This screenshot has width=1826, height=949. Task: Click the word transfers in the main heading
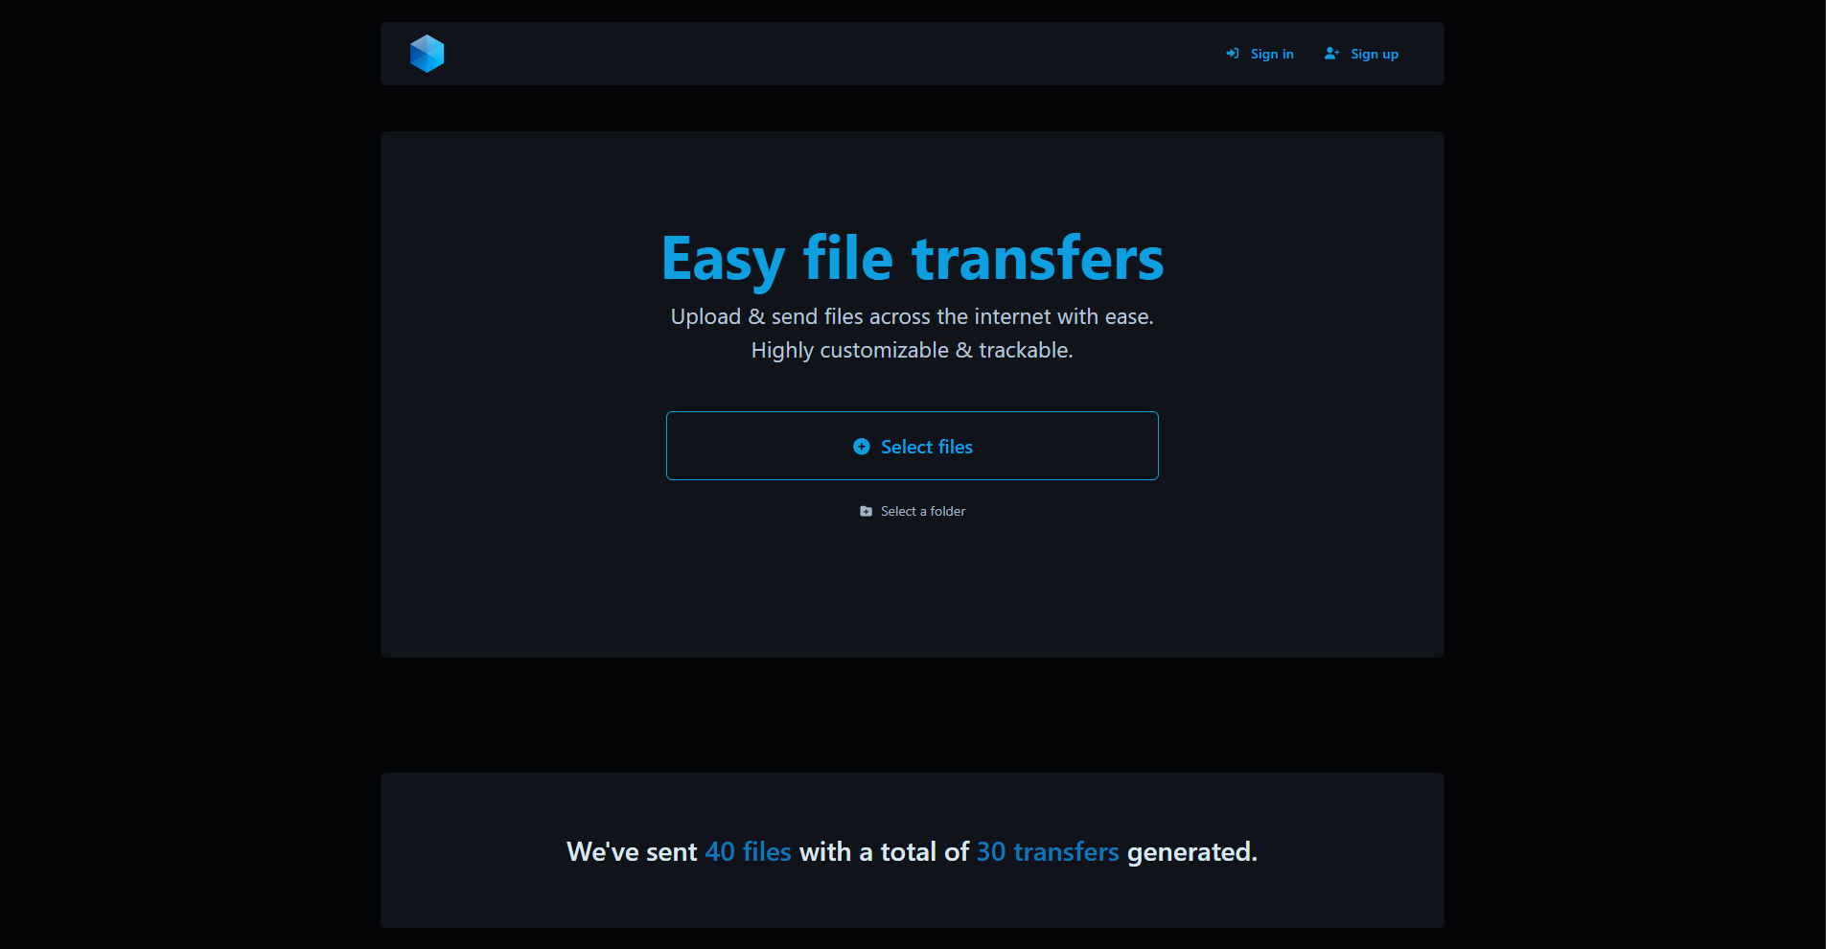point(1037,260)
